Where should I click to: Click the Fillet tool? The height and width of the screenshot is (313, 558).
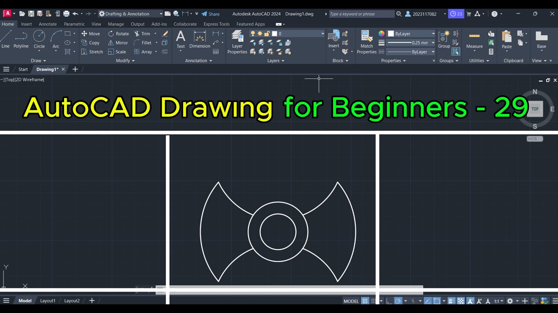pyautogui.click(x=143, y=43)
